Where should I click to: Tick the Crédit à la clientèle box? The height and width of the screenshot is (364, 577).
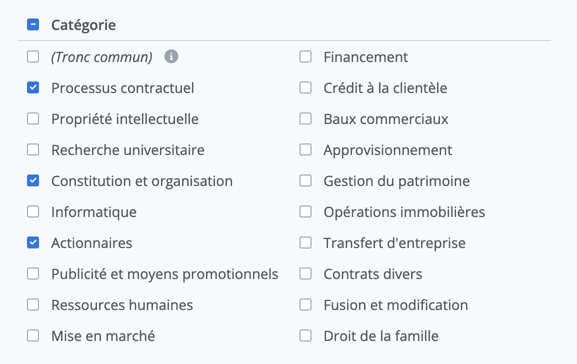[305, 88]
